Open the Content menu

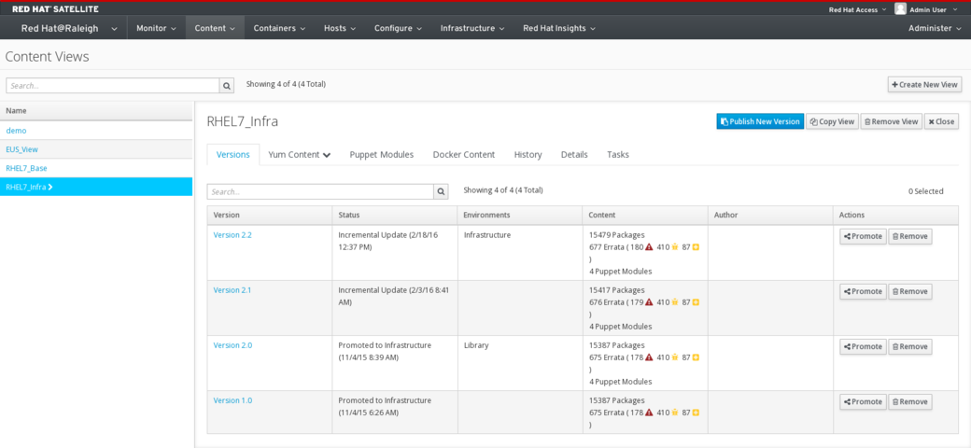click(x=215, y=28)
